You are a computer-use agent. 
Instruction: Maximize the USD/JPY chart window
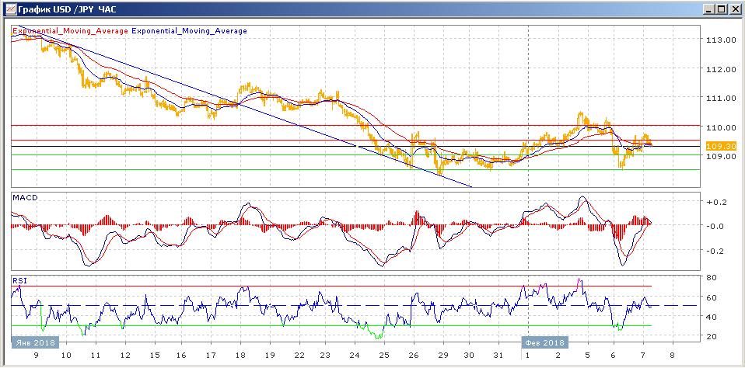[x=721, y=9]
